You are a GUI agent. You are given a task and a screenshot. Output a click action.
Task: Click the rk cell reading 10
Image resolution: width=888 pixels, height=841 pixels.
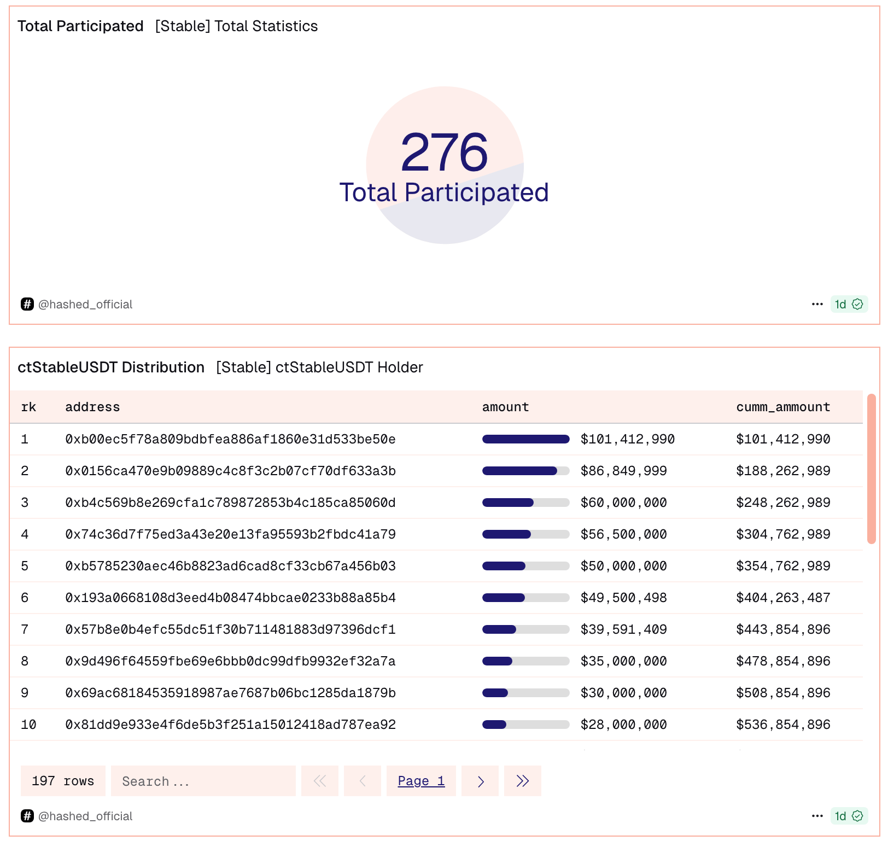(28, 725)
